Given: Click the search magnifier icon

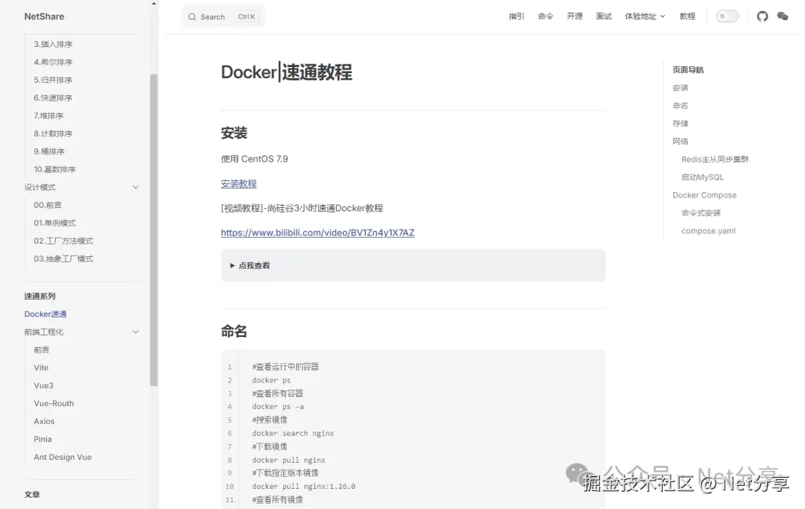Looking at the screenshot, I should click(x=192, y=17).
